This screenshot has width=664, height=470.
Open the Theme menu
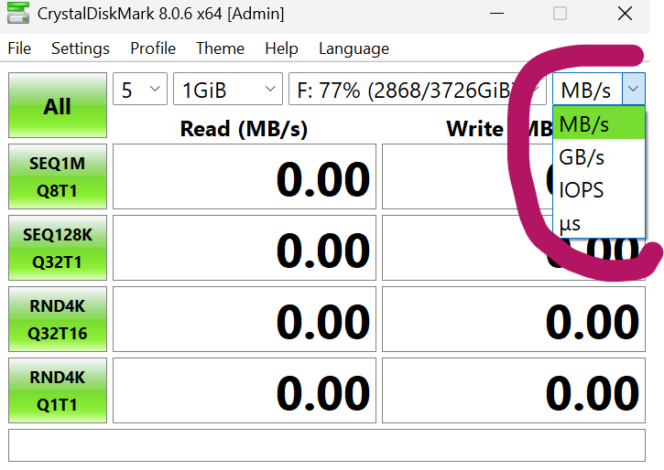point(220,48)
